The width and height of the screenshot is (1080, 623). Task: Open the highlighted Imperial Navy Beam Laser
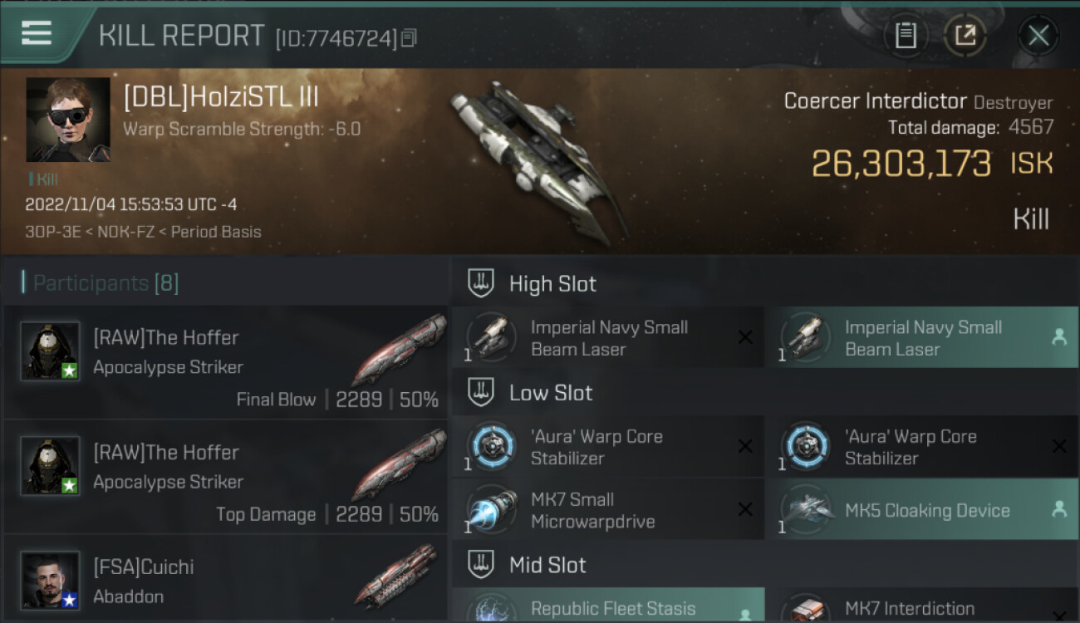click(922, 337)
